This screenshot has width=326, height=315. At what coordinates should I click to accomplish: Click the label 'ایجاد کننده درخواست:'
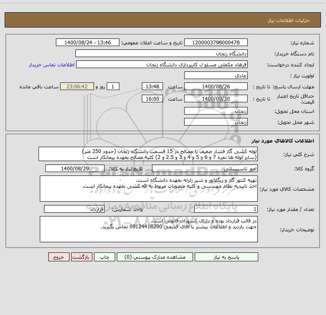point(290,65)
